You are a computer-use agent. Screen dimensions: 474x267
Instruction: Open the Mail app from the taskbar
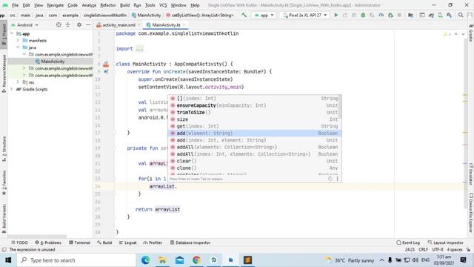[x=179, y=260]
